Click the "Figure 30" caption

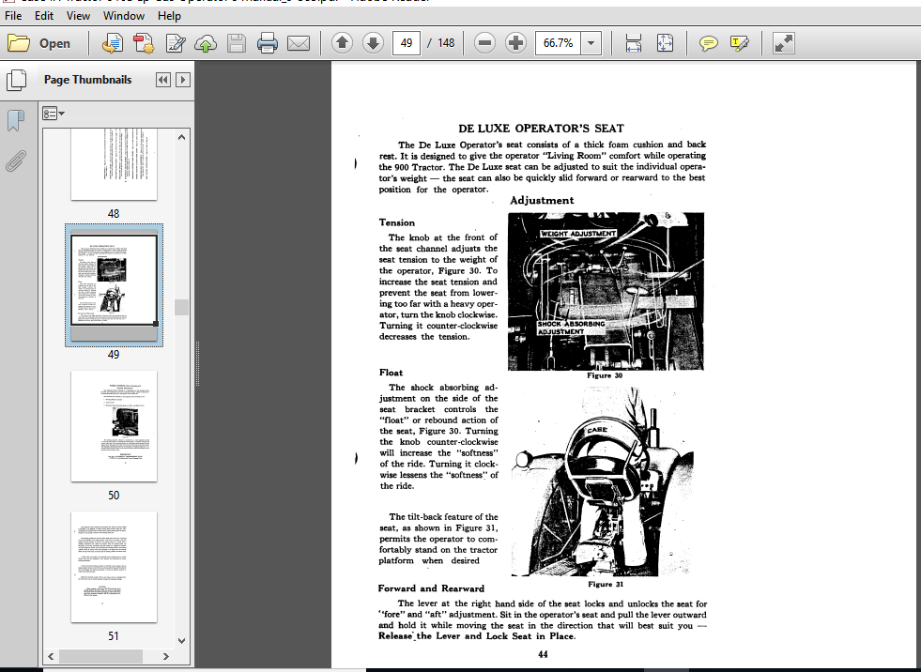tap(605, 375)
